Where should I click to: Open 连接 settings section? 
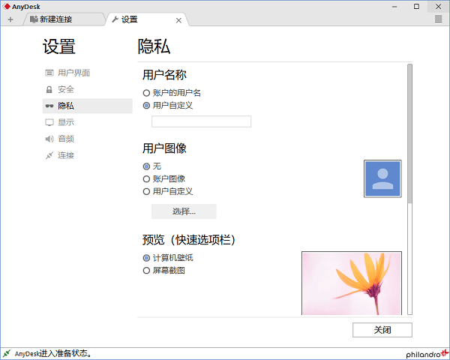pos(87,155)
